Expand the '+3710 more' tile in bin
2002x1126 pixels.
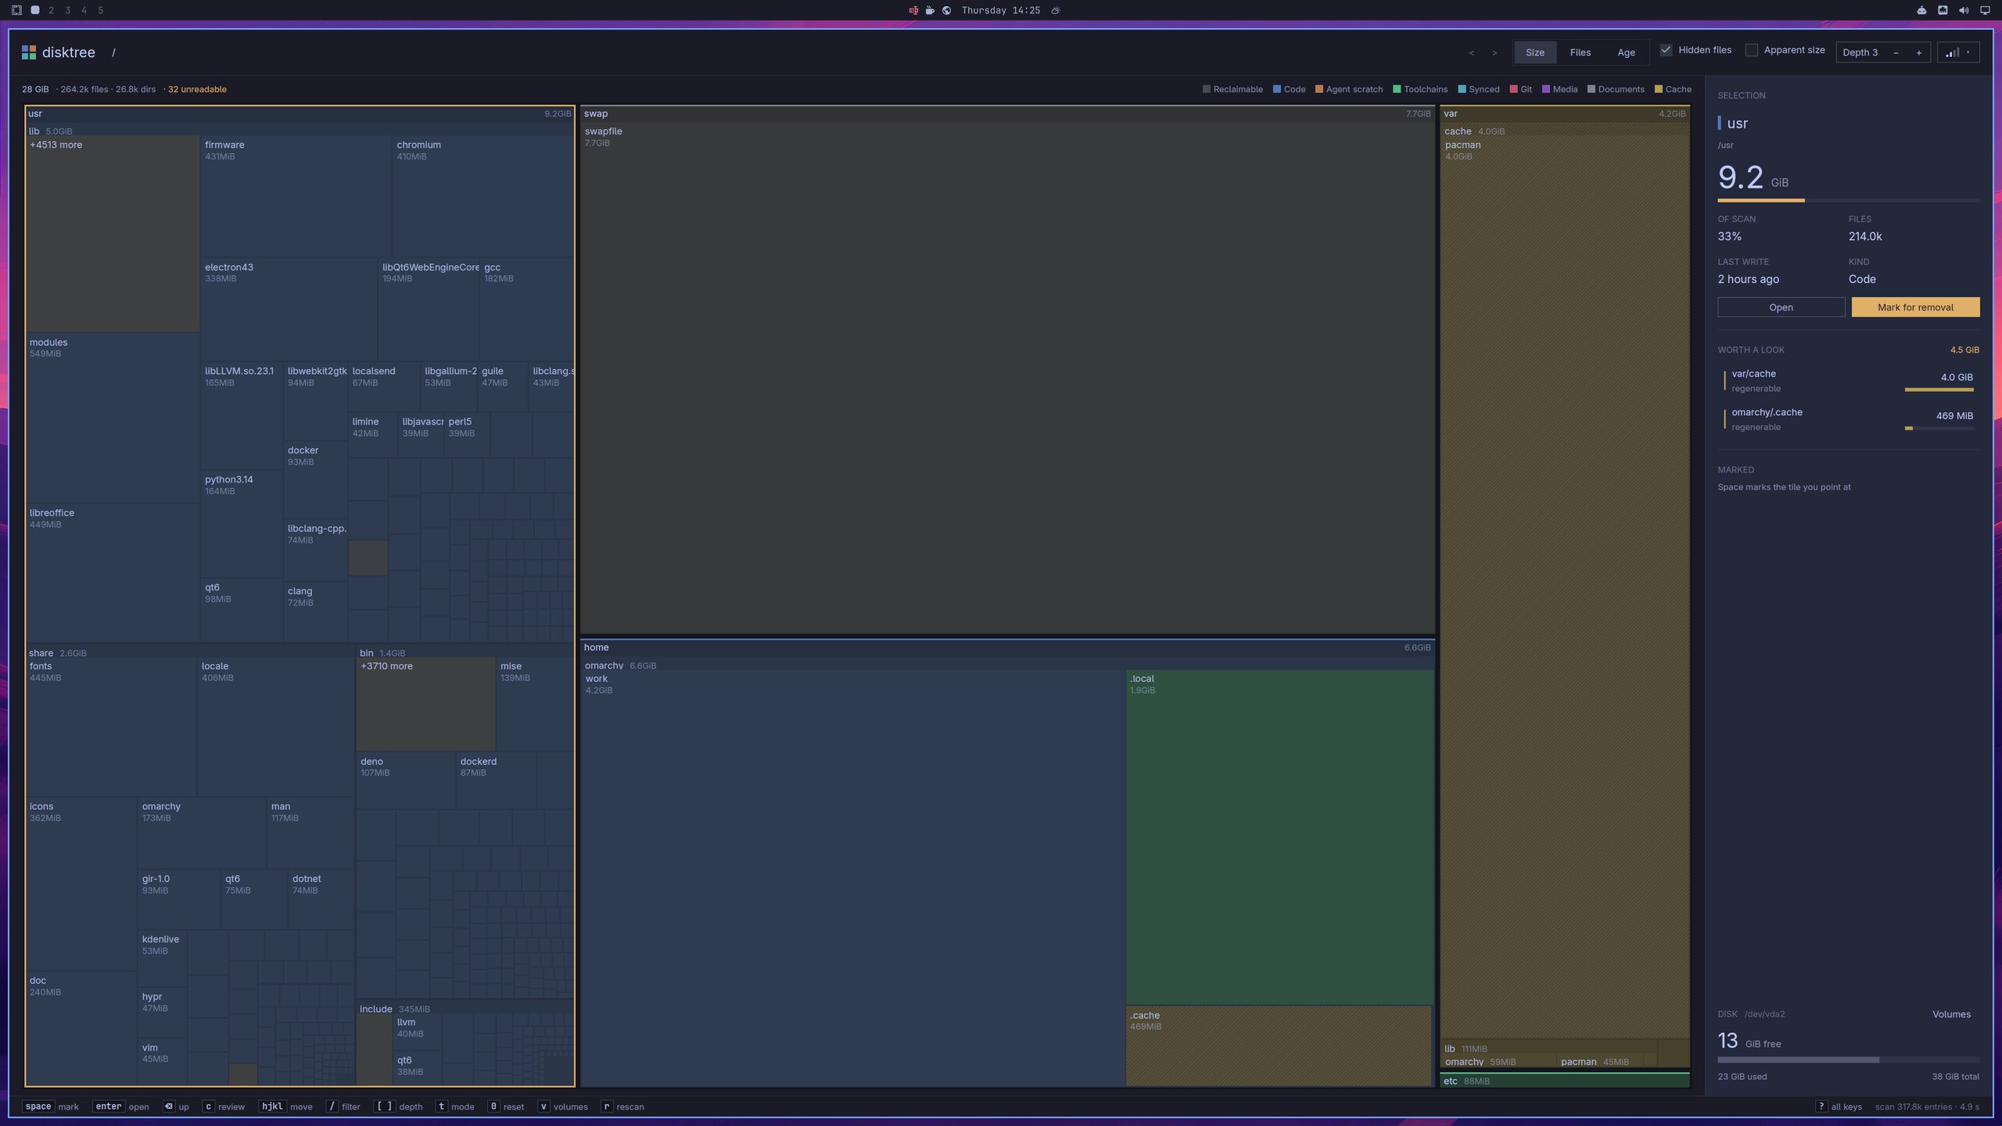coord(426,704)
